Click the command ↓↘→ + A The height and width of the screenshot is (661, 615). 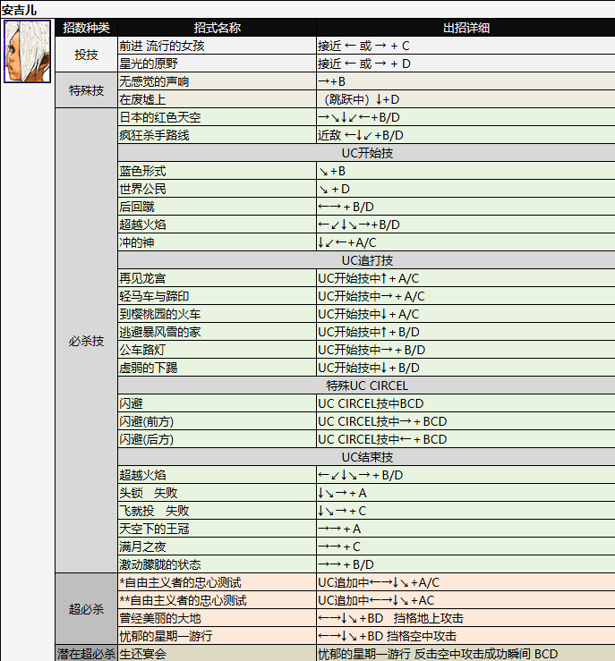tap(343, 493)
